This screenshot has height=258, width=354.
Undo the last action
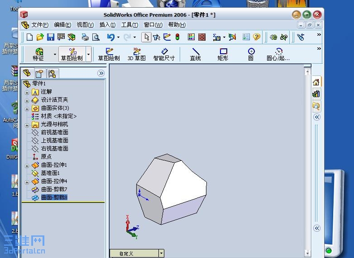[x=111, y=37]
